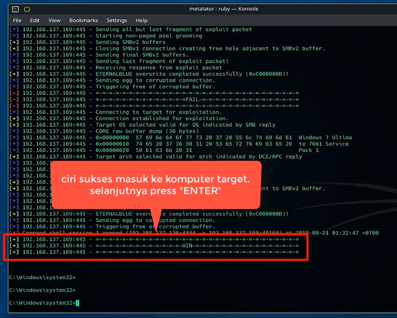Image resolution: width=397 pixels, height=318 pixels.
Task: Click the hex dump line starting '0x00000010'
Action: [x=179, y=144]
